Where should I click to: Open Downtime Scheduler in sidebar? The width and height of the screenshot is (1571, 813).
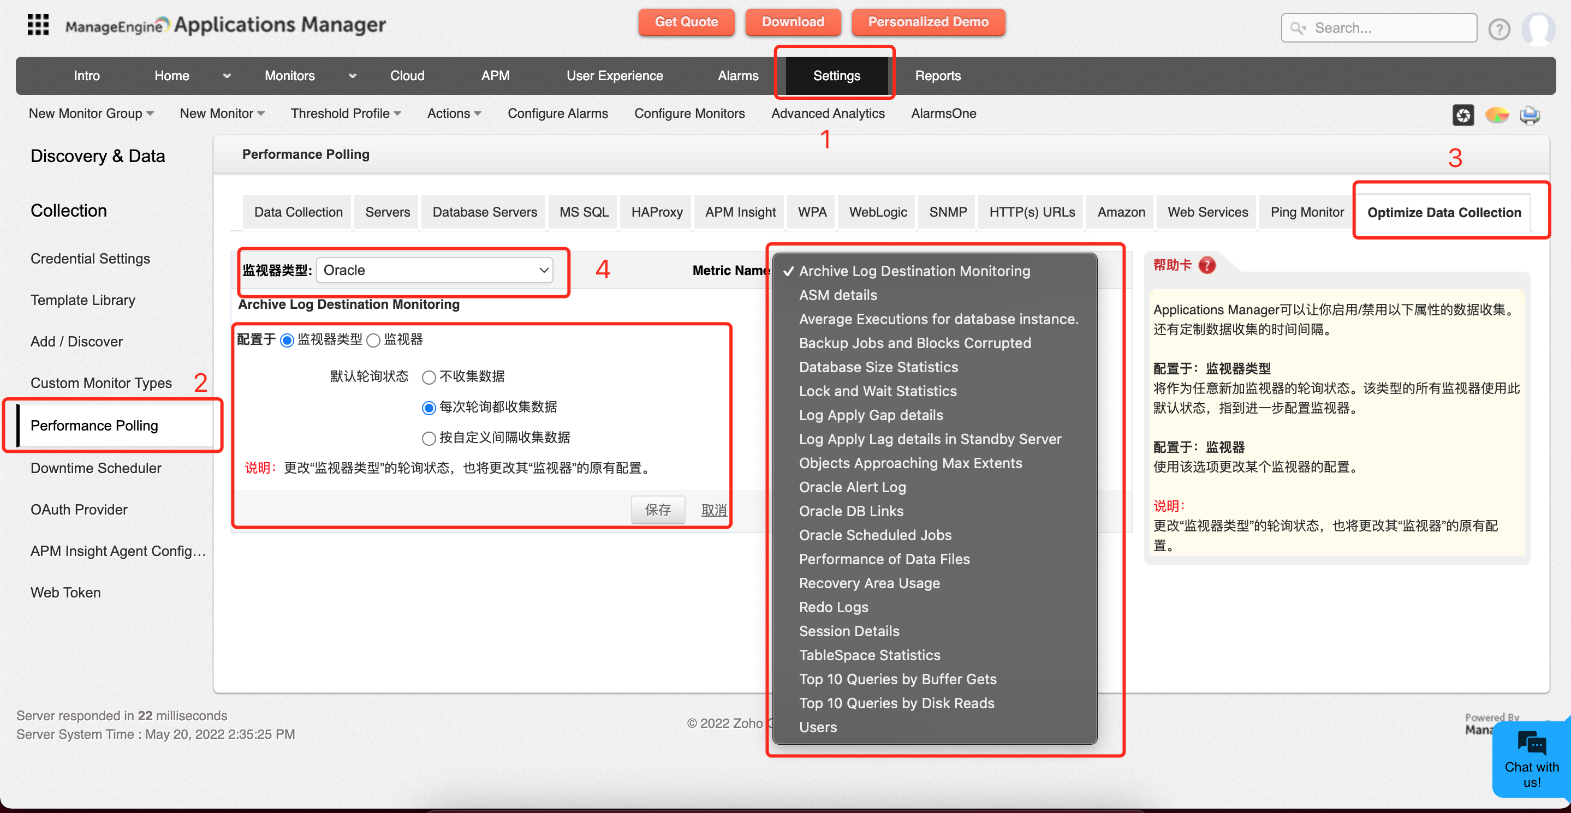coord(96,468)
